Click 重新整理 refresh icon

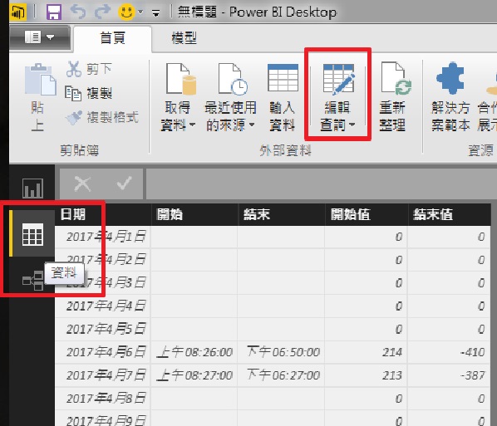tap(393, 97)
